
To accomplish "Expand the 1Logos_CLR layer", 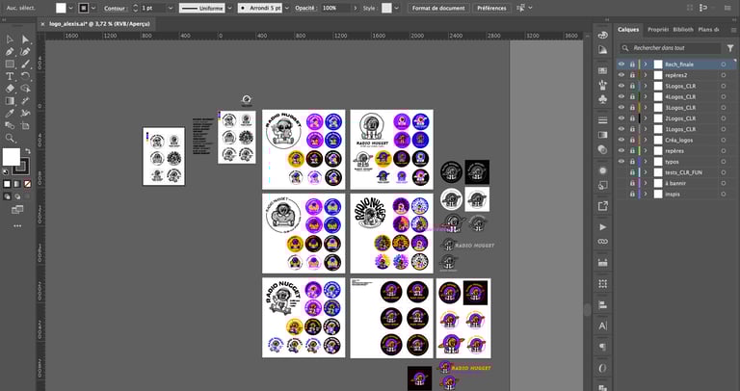I will point(646,129).
